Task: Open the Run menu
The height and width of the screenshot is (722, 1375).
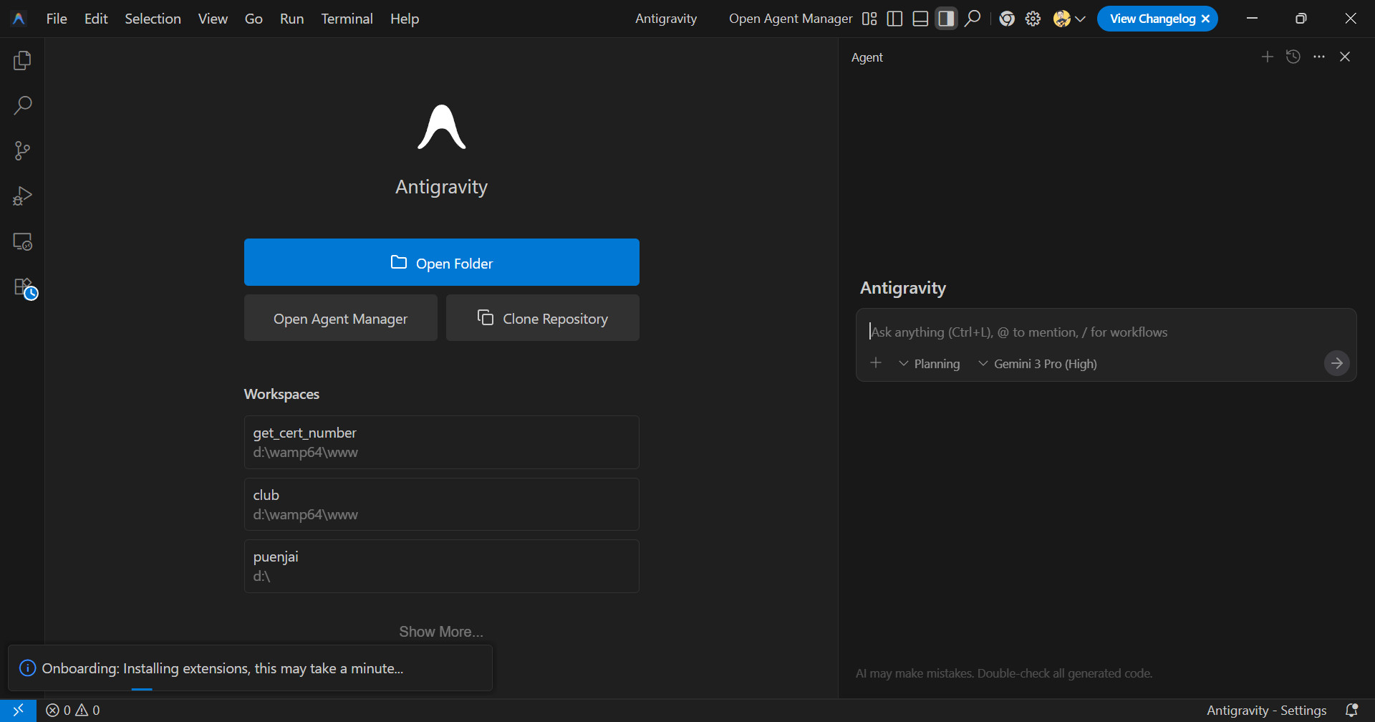Action: coord(291,19)
